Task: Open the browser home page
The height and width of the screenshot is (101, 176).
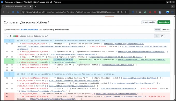Action: click(x=18, y=12)
